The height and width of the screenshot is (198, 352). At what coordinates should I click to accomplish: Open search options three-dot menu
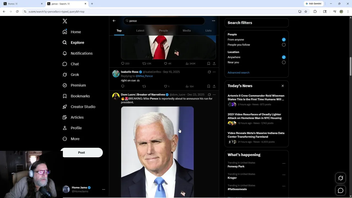[213, 21]
